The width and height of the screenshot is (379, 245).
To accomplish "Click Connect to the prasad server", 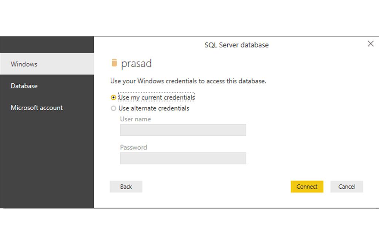I will tap(306, 187).
